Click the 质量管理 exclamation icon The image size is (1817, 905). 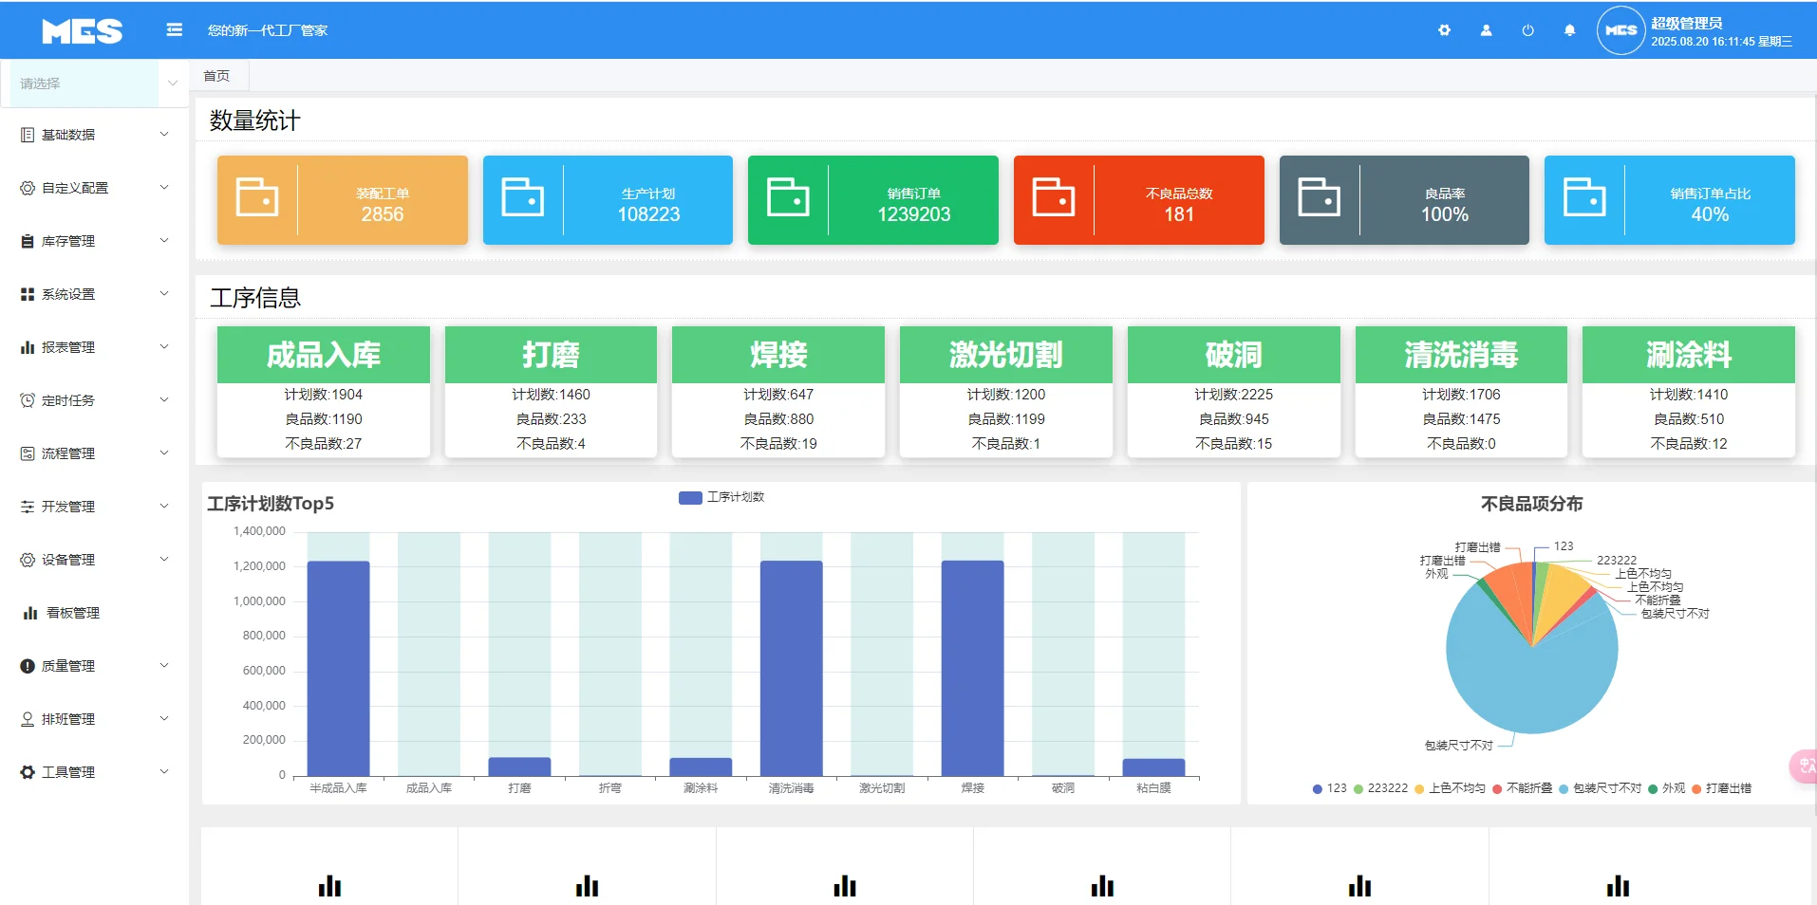coord(28,666)
